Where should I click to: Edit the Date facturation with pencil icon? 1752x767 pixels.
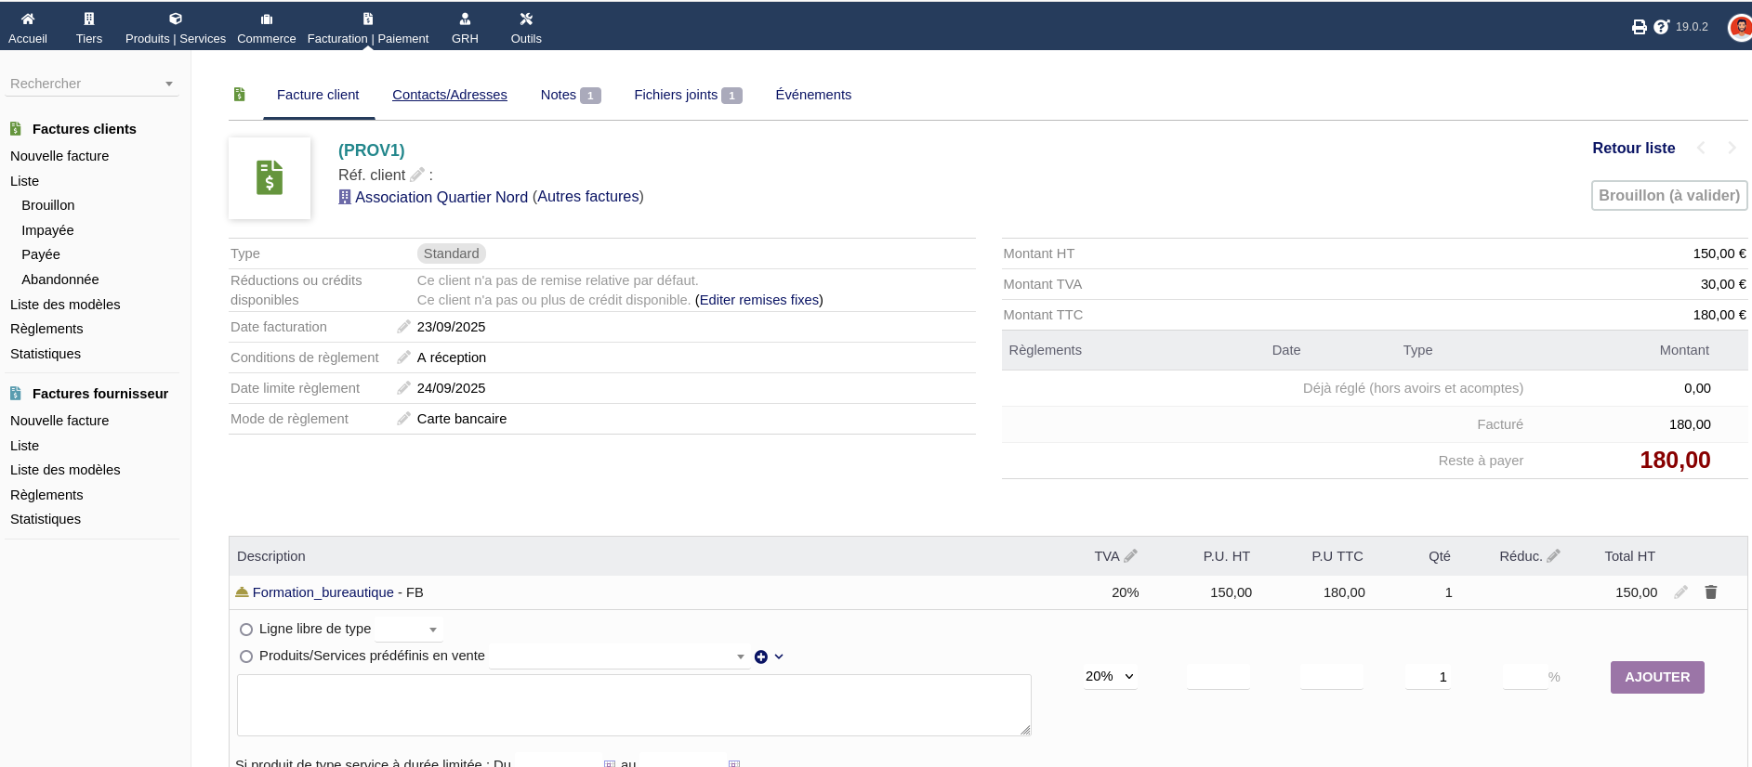[403, 327]
